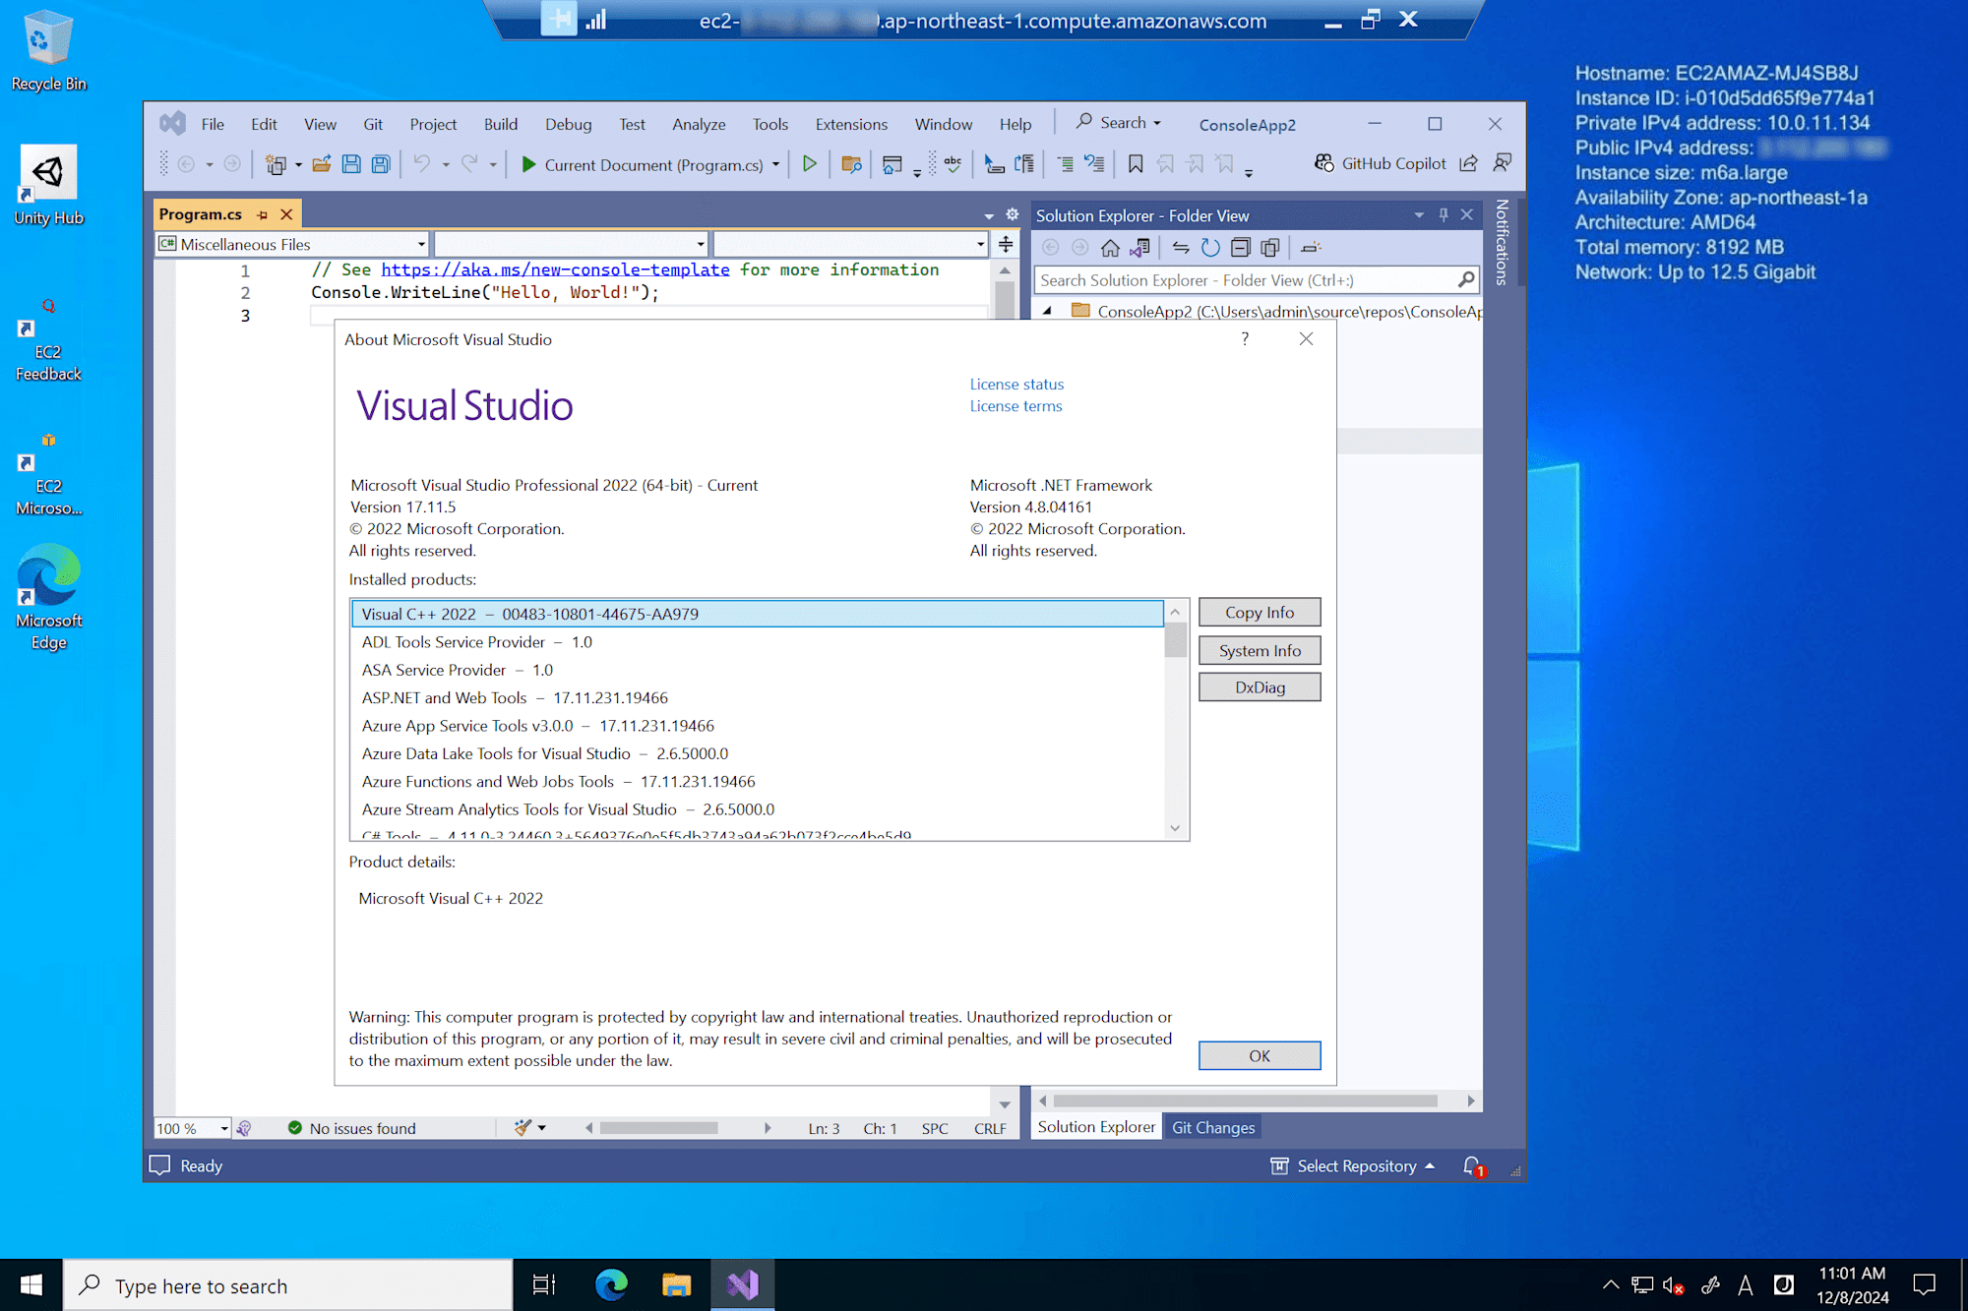
Task: Open GitHub Copilot from the toolbar
Action: [x=1381, y=163]
